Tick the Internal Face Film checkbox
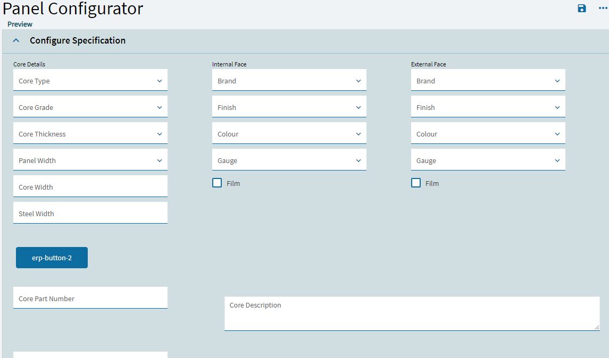 pos(217,183)
